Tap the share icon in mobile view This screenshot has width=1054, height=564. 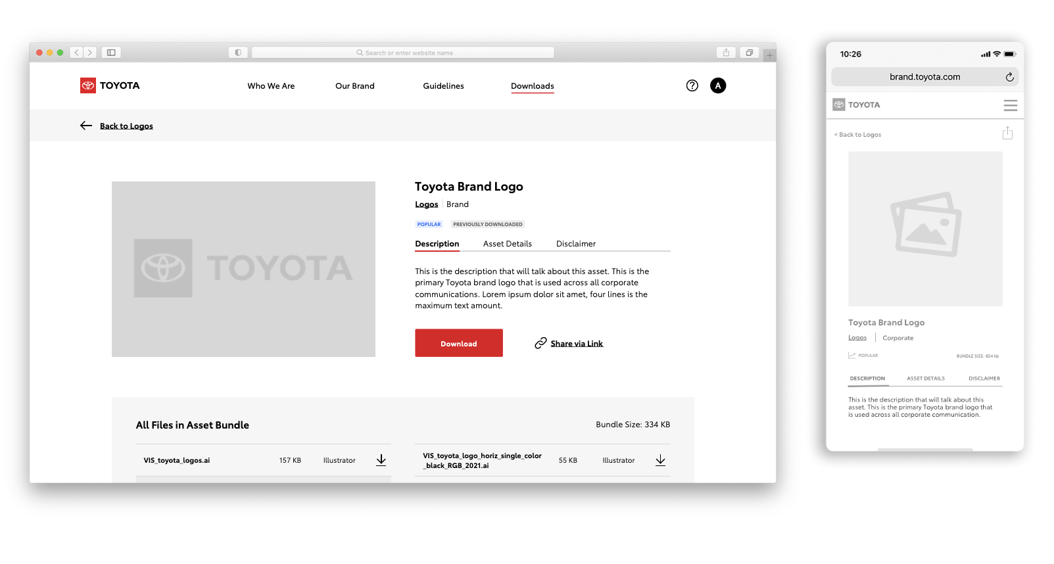[1007, 133]
